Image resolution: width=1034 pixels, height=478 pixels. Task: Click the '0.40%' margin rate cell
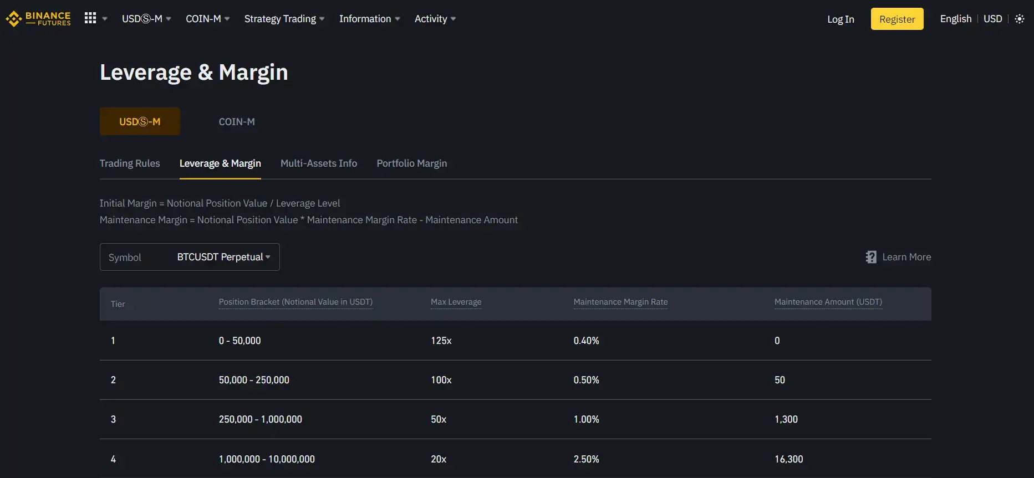(586, 341)
